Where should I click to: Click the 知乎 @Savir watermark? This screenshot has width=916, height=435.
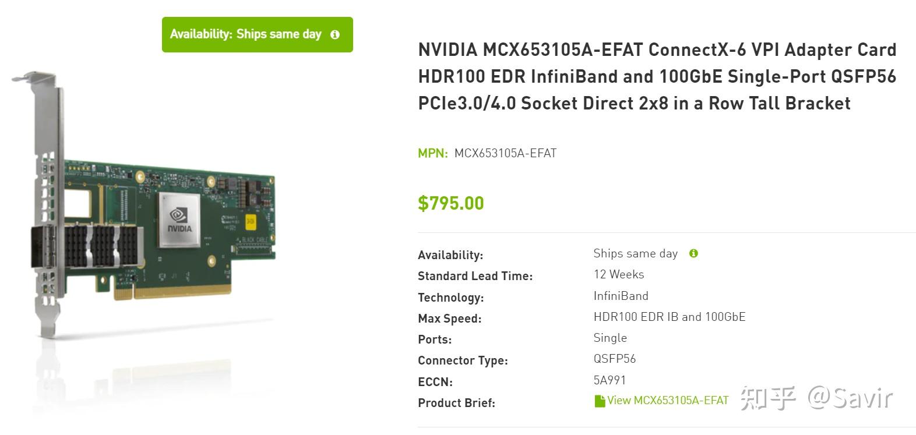click(816, 398)
